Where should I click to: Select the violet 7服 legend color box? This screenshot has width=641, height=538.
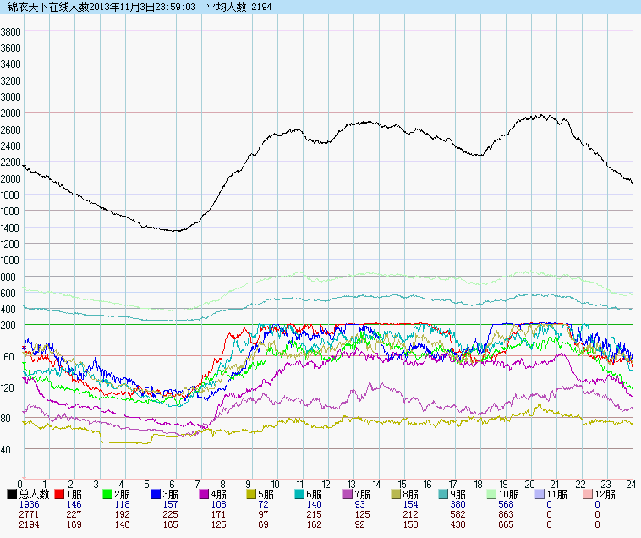pyautogui.click(x=348, y=493)
